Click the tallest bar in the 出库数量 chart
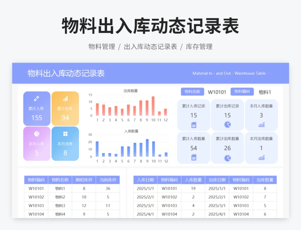Screen dimensions: 301x230 click(153, 105)
